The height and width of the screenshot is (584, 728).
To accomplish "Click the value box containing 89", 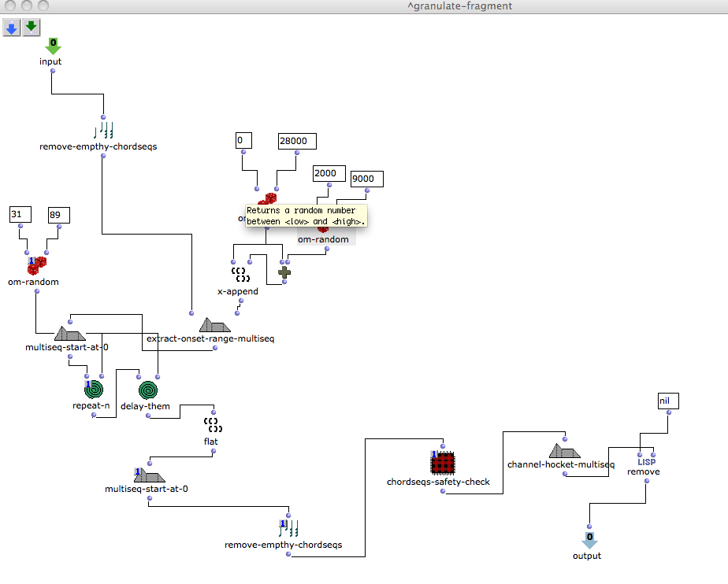I will 58,214.
